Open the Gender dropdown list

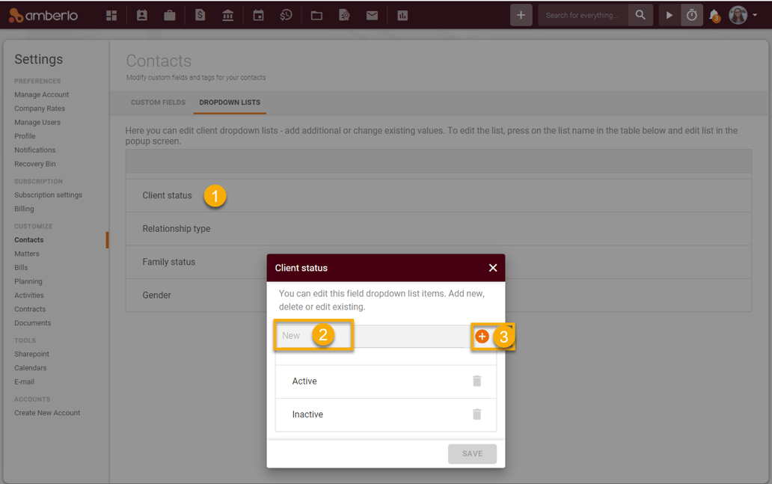tap(156, 295)
